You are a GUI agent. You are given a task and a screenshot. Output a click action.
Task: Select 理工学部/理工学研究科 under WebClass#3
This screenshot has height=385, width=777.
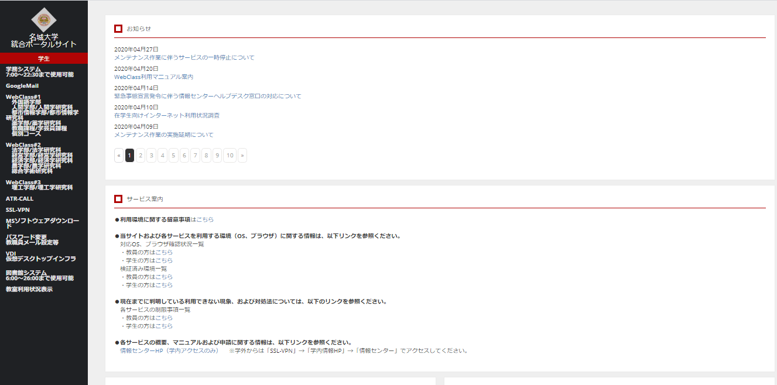(x=42, y=188)
